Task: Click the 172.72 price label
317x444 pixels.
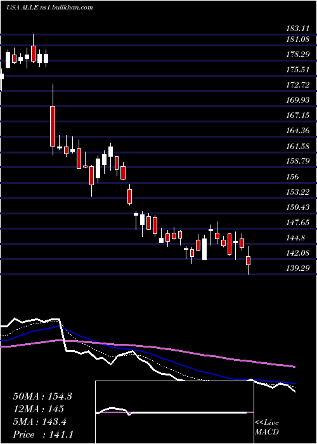Action: [x=298, y=85]
